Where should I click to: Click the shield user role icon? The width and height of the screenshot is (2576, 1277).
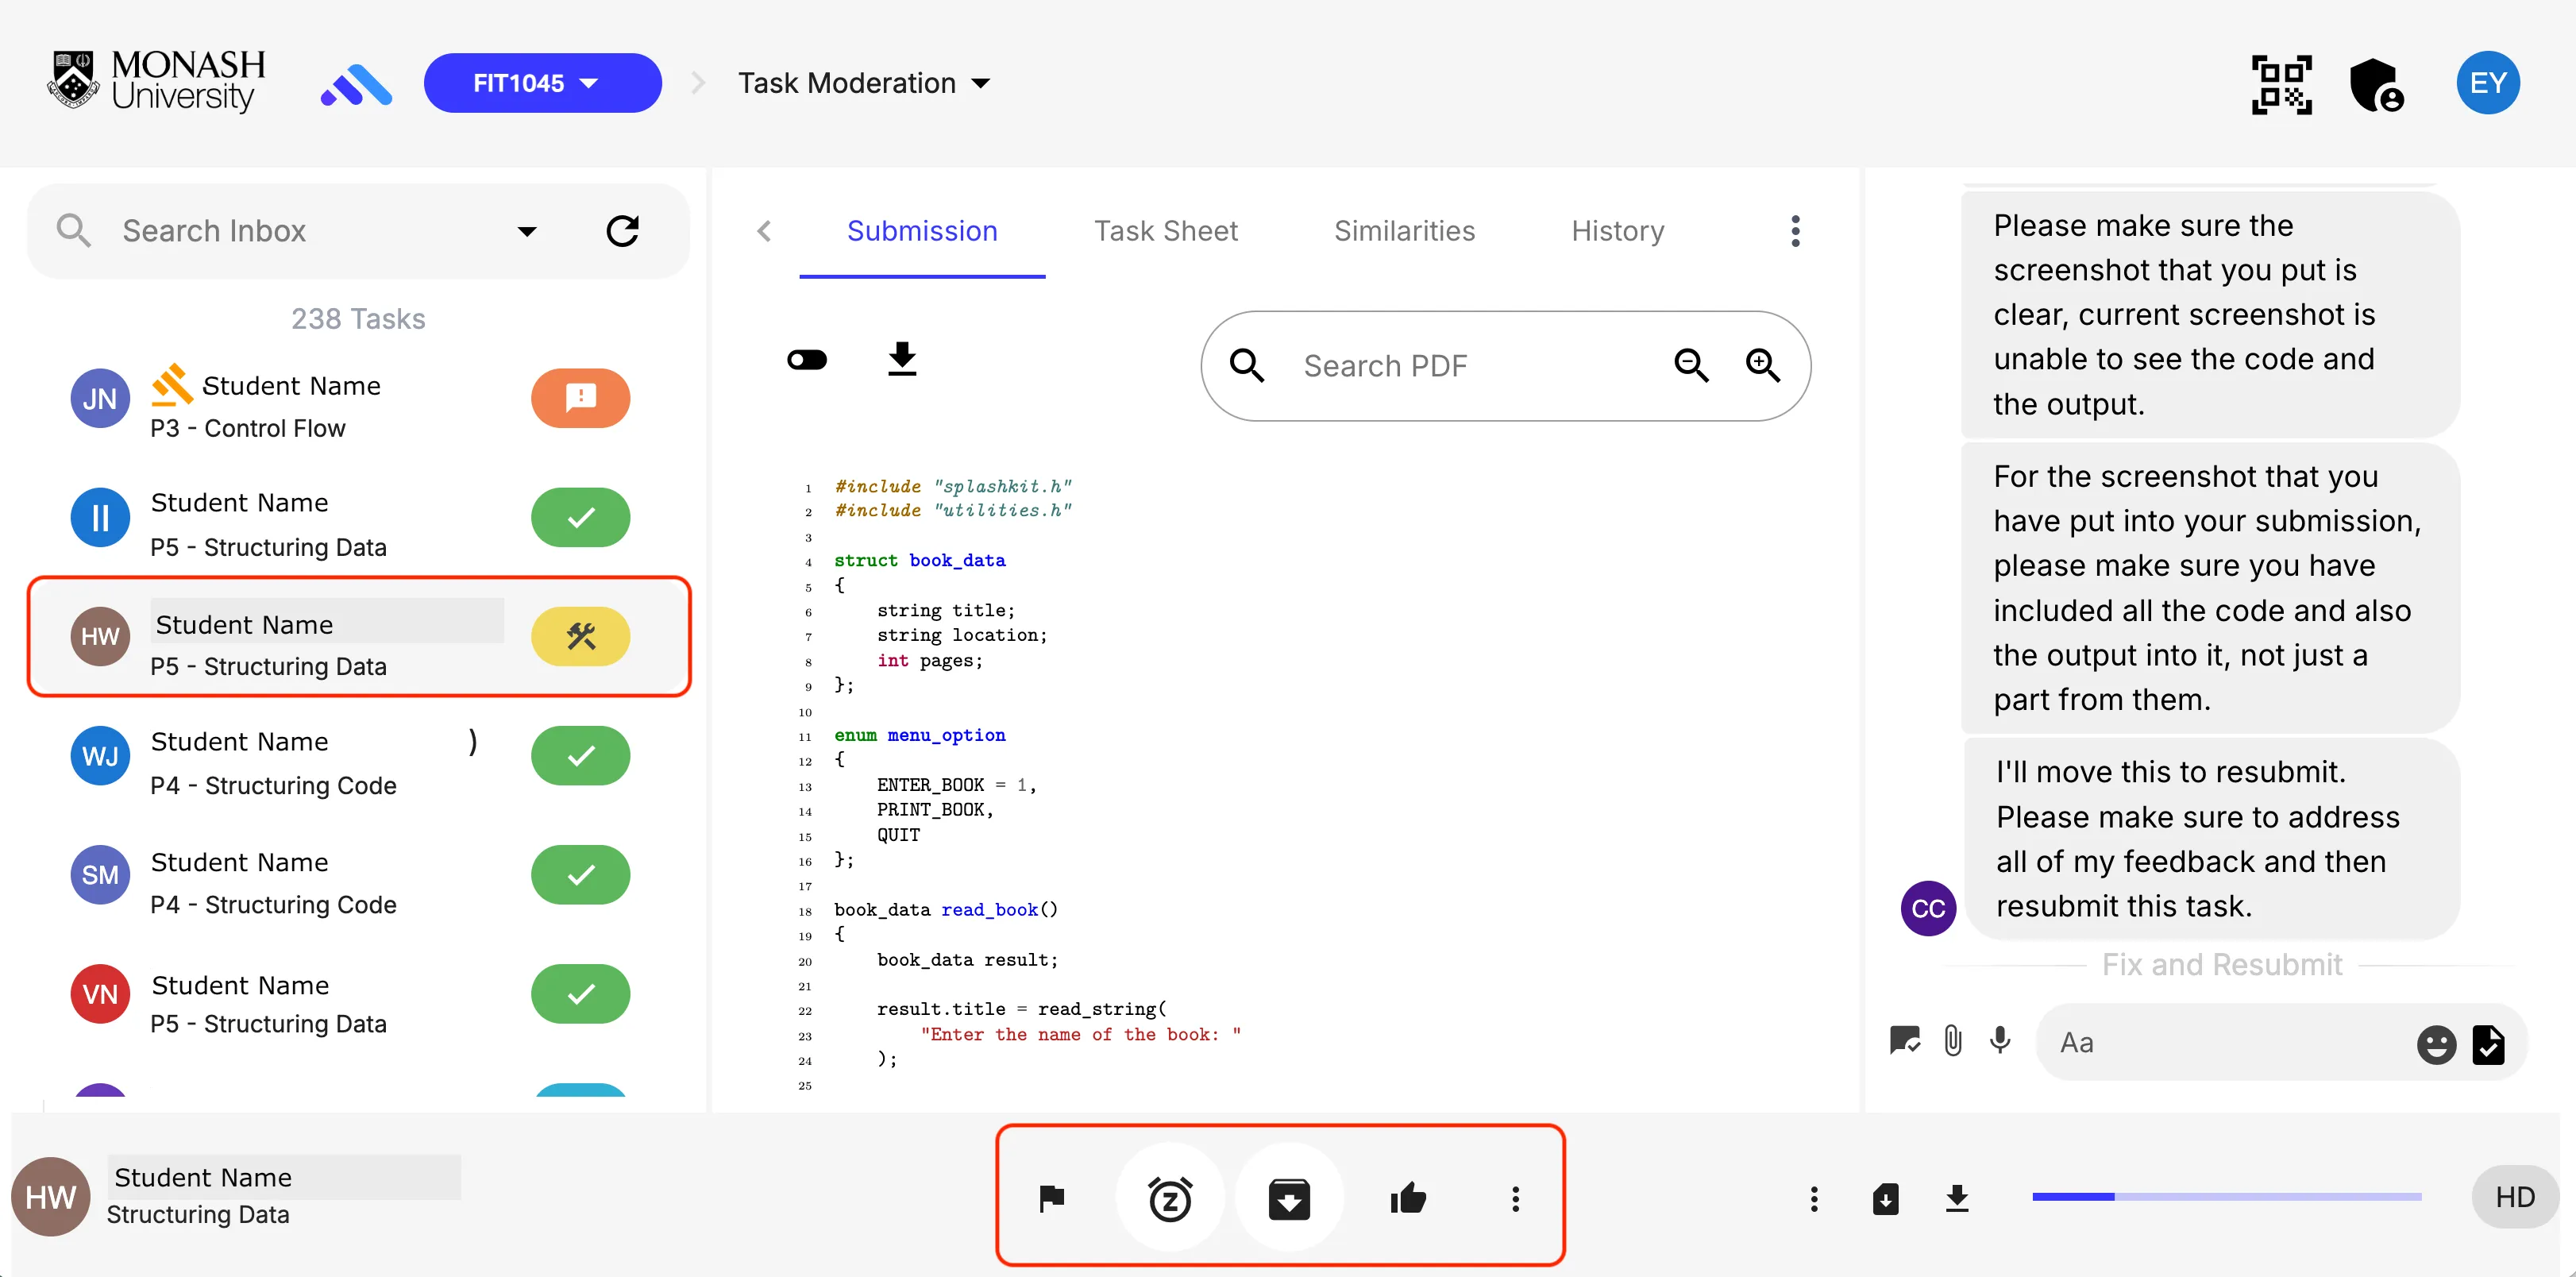click(x=2376, y=84)
